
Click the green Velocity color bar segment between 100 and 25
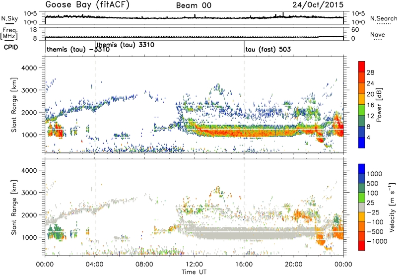[362, 198]
